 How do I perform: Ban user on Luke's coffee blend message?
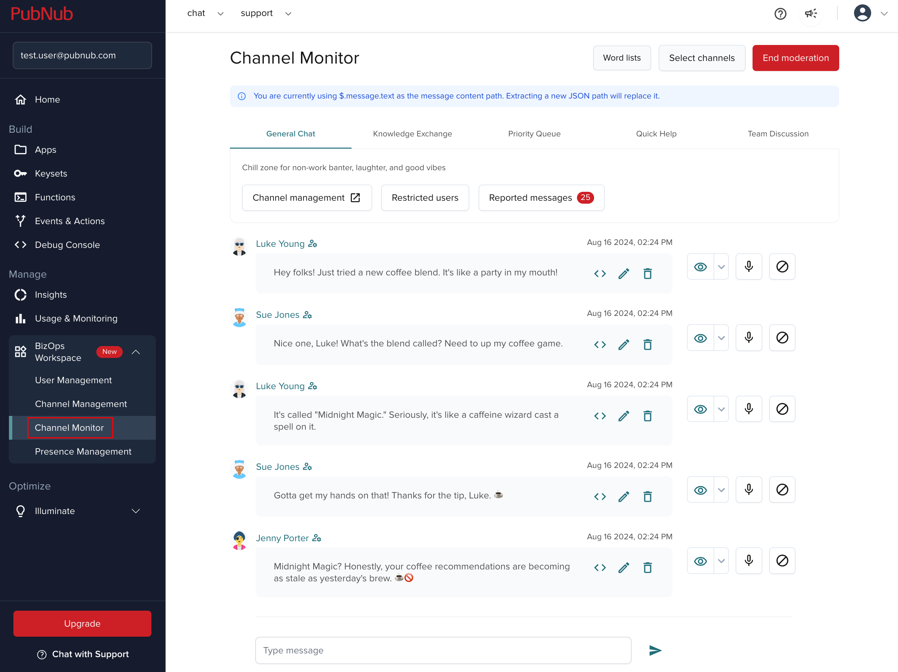[782, 266]
